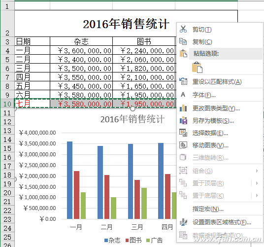Click the PivotChart options icon
The width and height of the screenshot is (264, 247).
click(x=183, y=235)
